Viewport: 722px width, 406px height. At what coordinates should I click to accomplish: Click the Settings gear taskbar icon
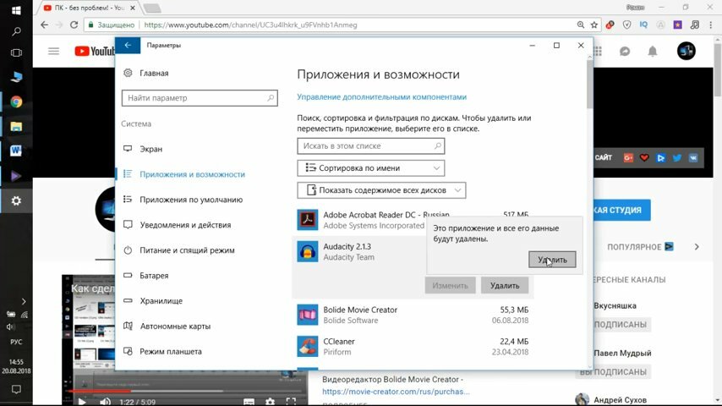[x=16, y=201]
